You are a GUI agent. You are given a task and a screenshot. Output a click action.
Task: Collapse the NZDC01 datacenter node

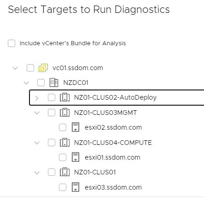26,83
